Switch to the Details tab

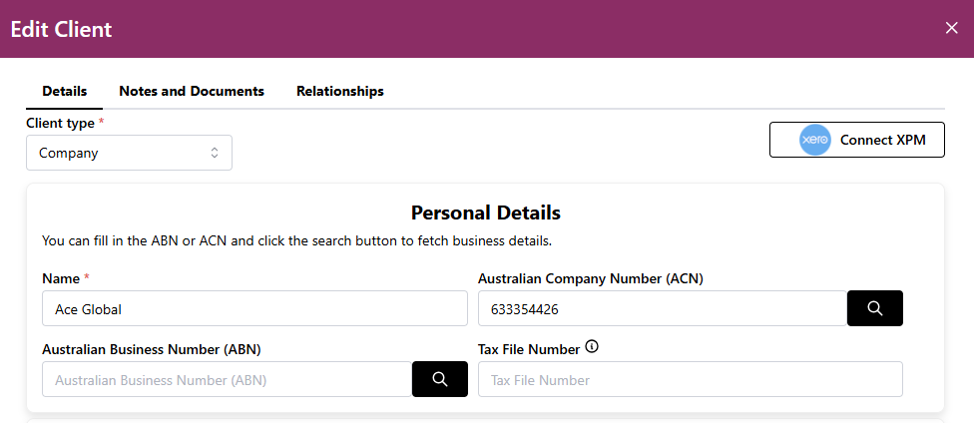pos(64,91)
